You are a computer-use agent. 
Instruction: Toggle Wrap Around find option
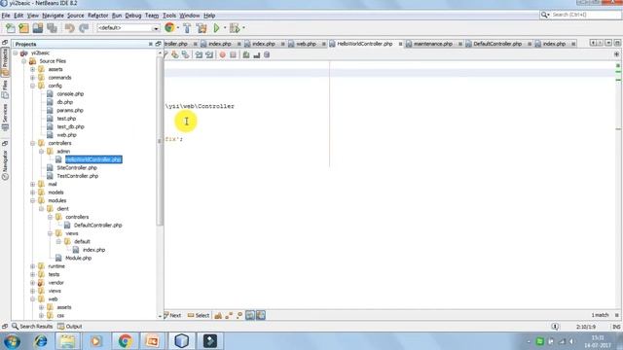pyautogui.click(x=261, y=315)
